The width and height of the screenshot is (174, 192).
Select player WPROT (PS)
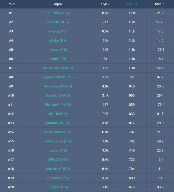click(58, 160)
